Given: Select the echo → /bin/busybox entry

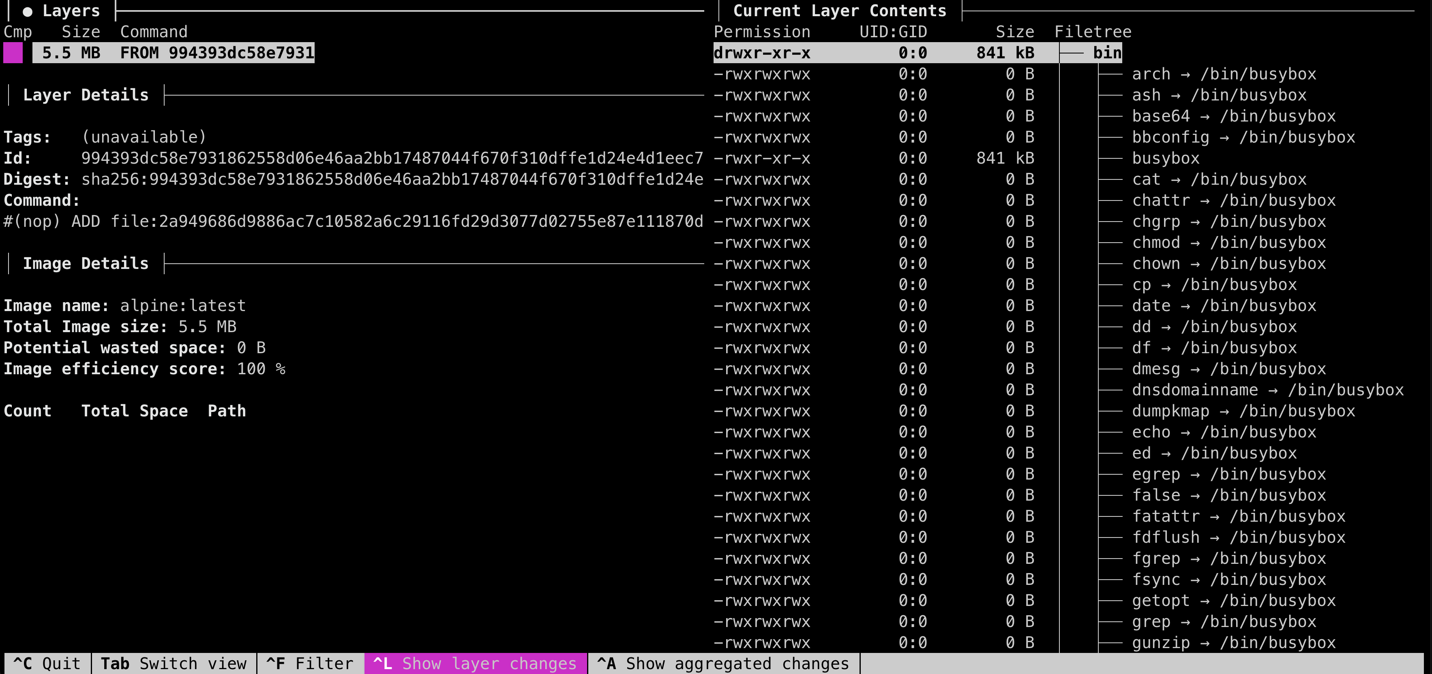Looking at the screenshot, I should [1224, 433].
